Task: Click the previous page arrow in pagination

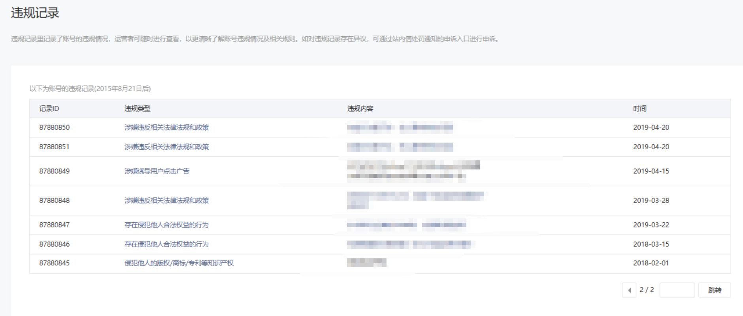Action: [629, 290]
